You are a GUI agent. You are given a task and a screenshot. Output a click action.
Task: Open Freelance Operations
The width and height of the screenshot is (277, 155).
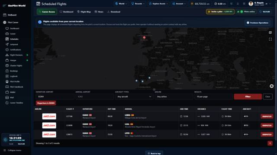(258, 23)
